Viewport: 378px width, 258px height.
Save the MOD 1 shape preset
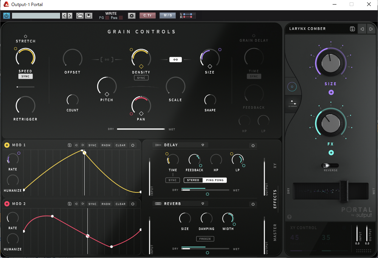point(70,145)
